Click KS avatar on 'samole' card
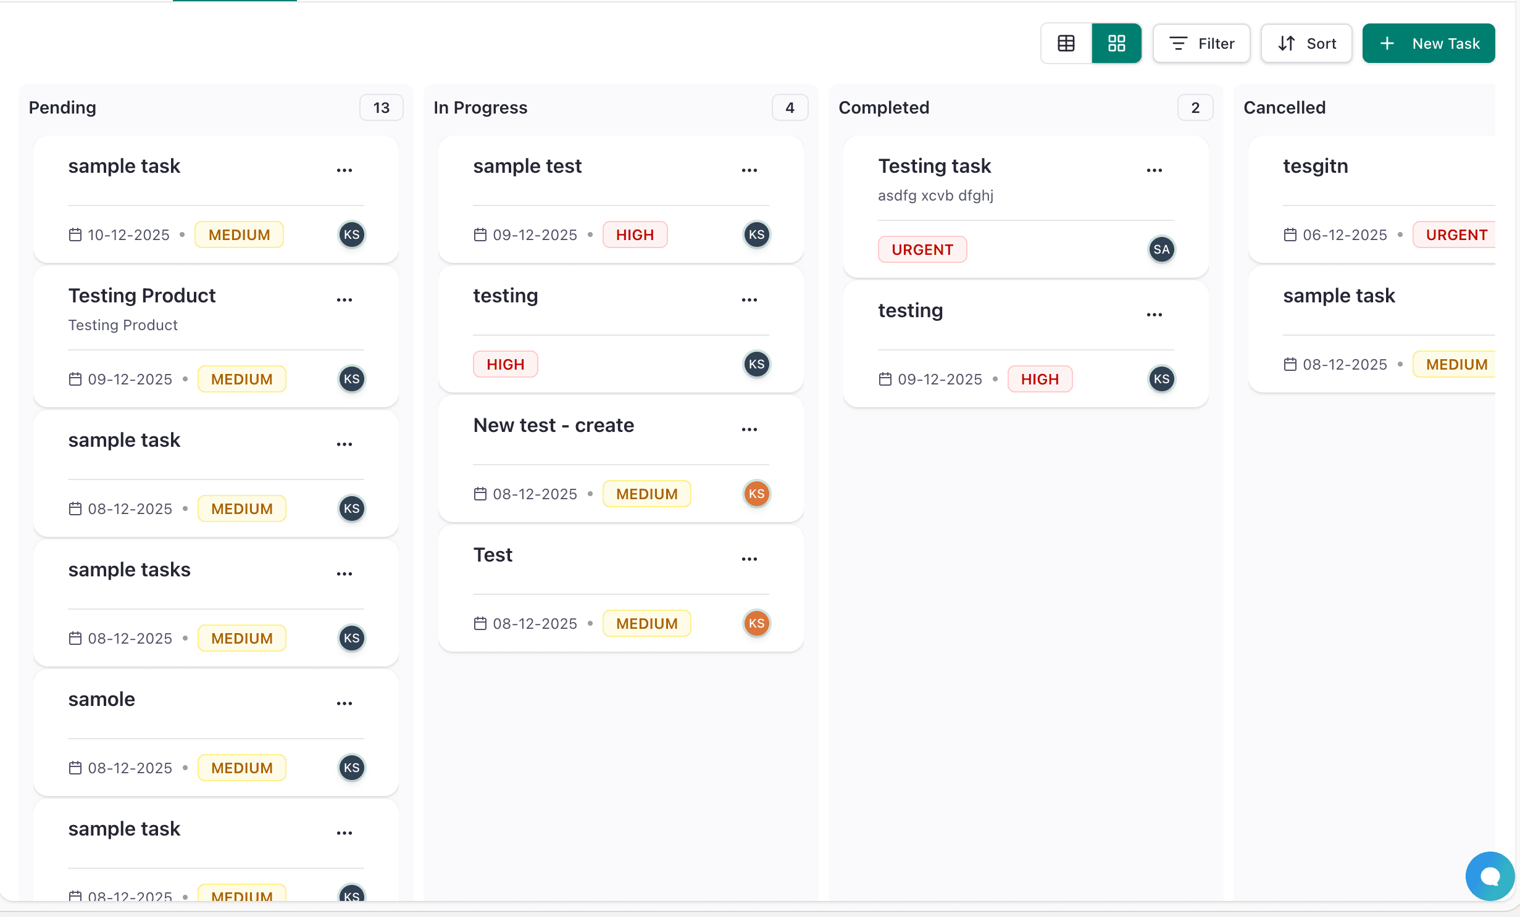Image resolution: width=1520 pixels, height=917 pixels. (x=352, y=768)
